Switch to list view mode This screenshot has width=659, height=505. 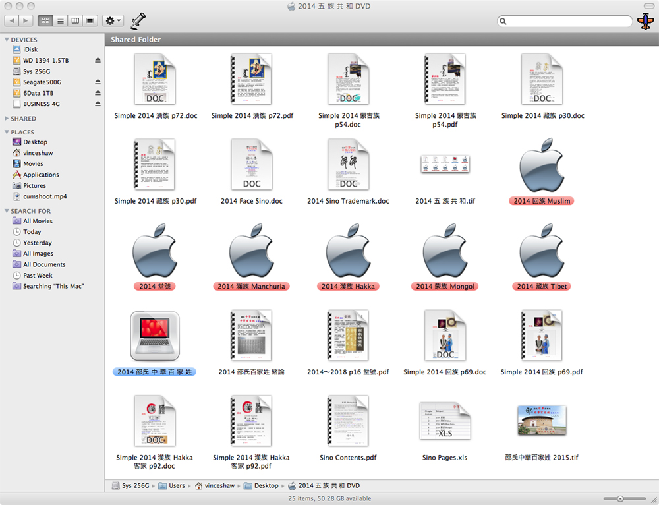click(61, 21)
